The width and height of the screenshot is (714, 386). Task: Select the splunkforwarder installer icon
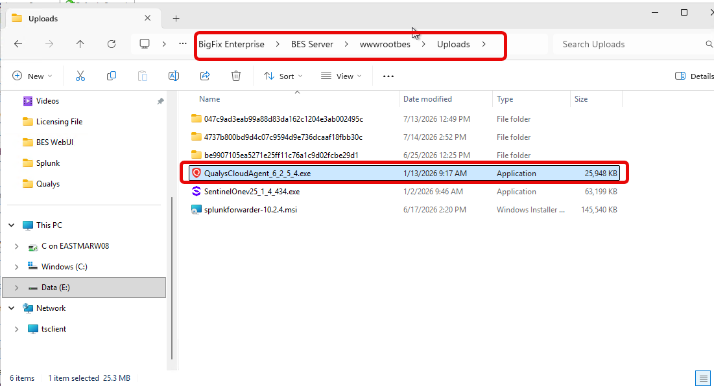pos(196,210)
